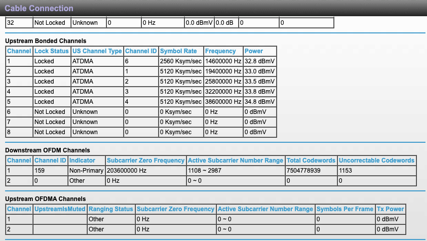Click the Cable Connection page title

(x=39, y=8)
